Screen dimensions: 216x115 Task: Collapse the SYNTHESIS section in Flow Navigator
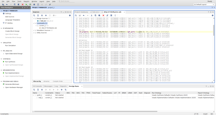(x=1, y=59)
